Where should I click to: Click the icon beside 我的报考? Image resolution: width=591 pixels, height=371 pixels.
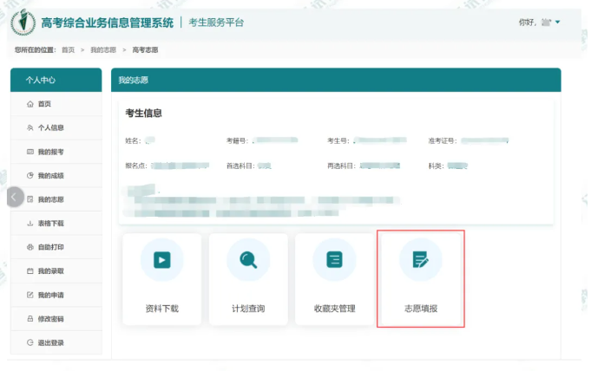point(30,152)
